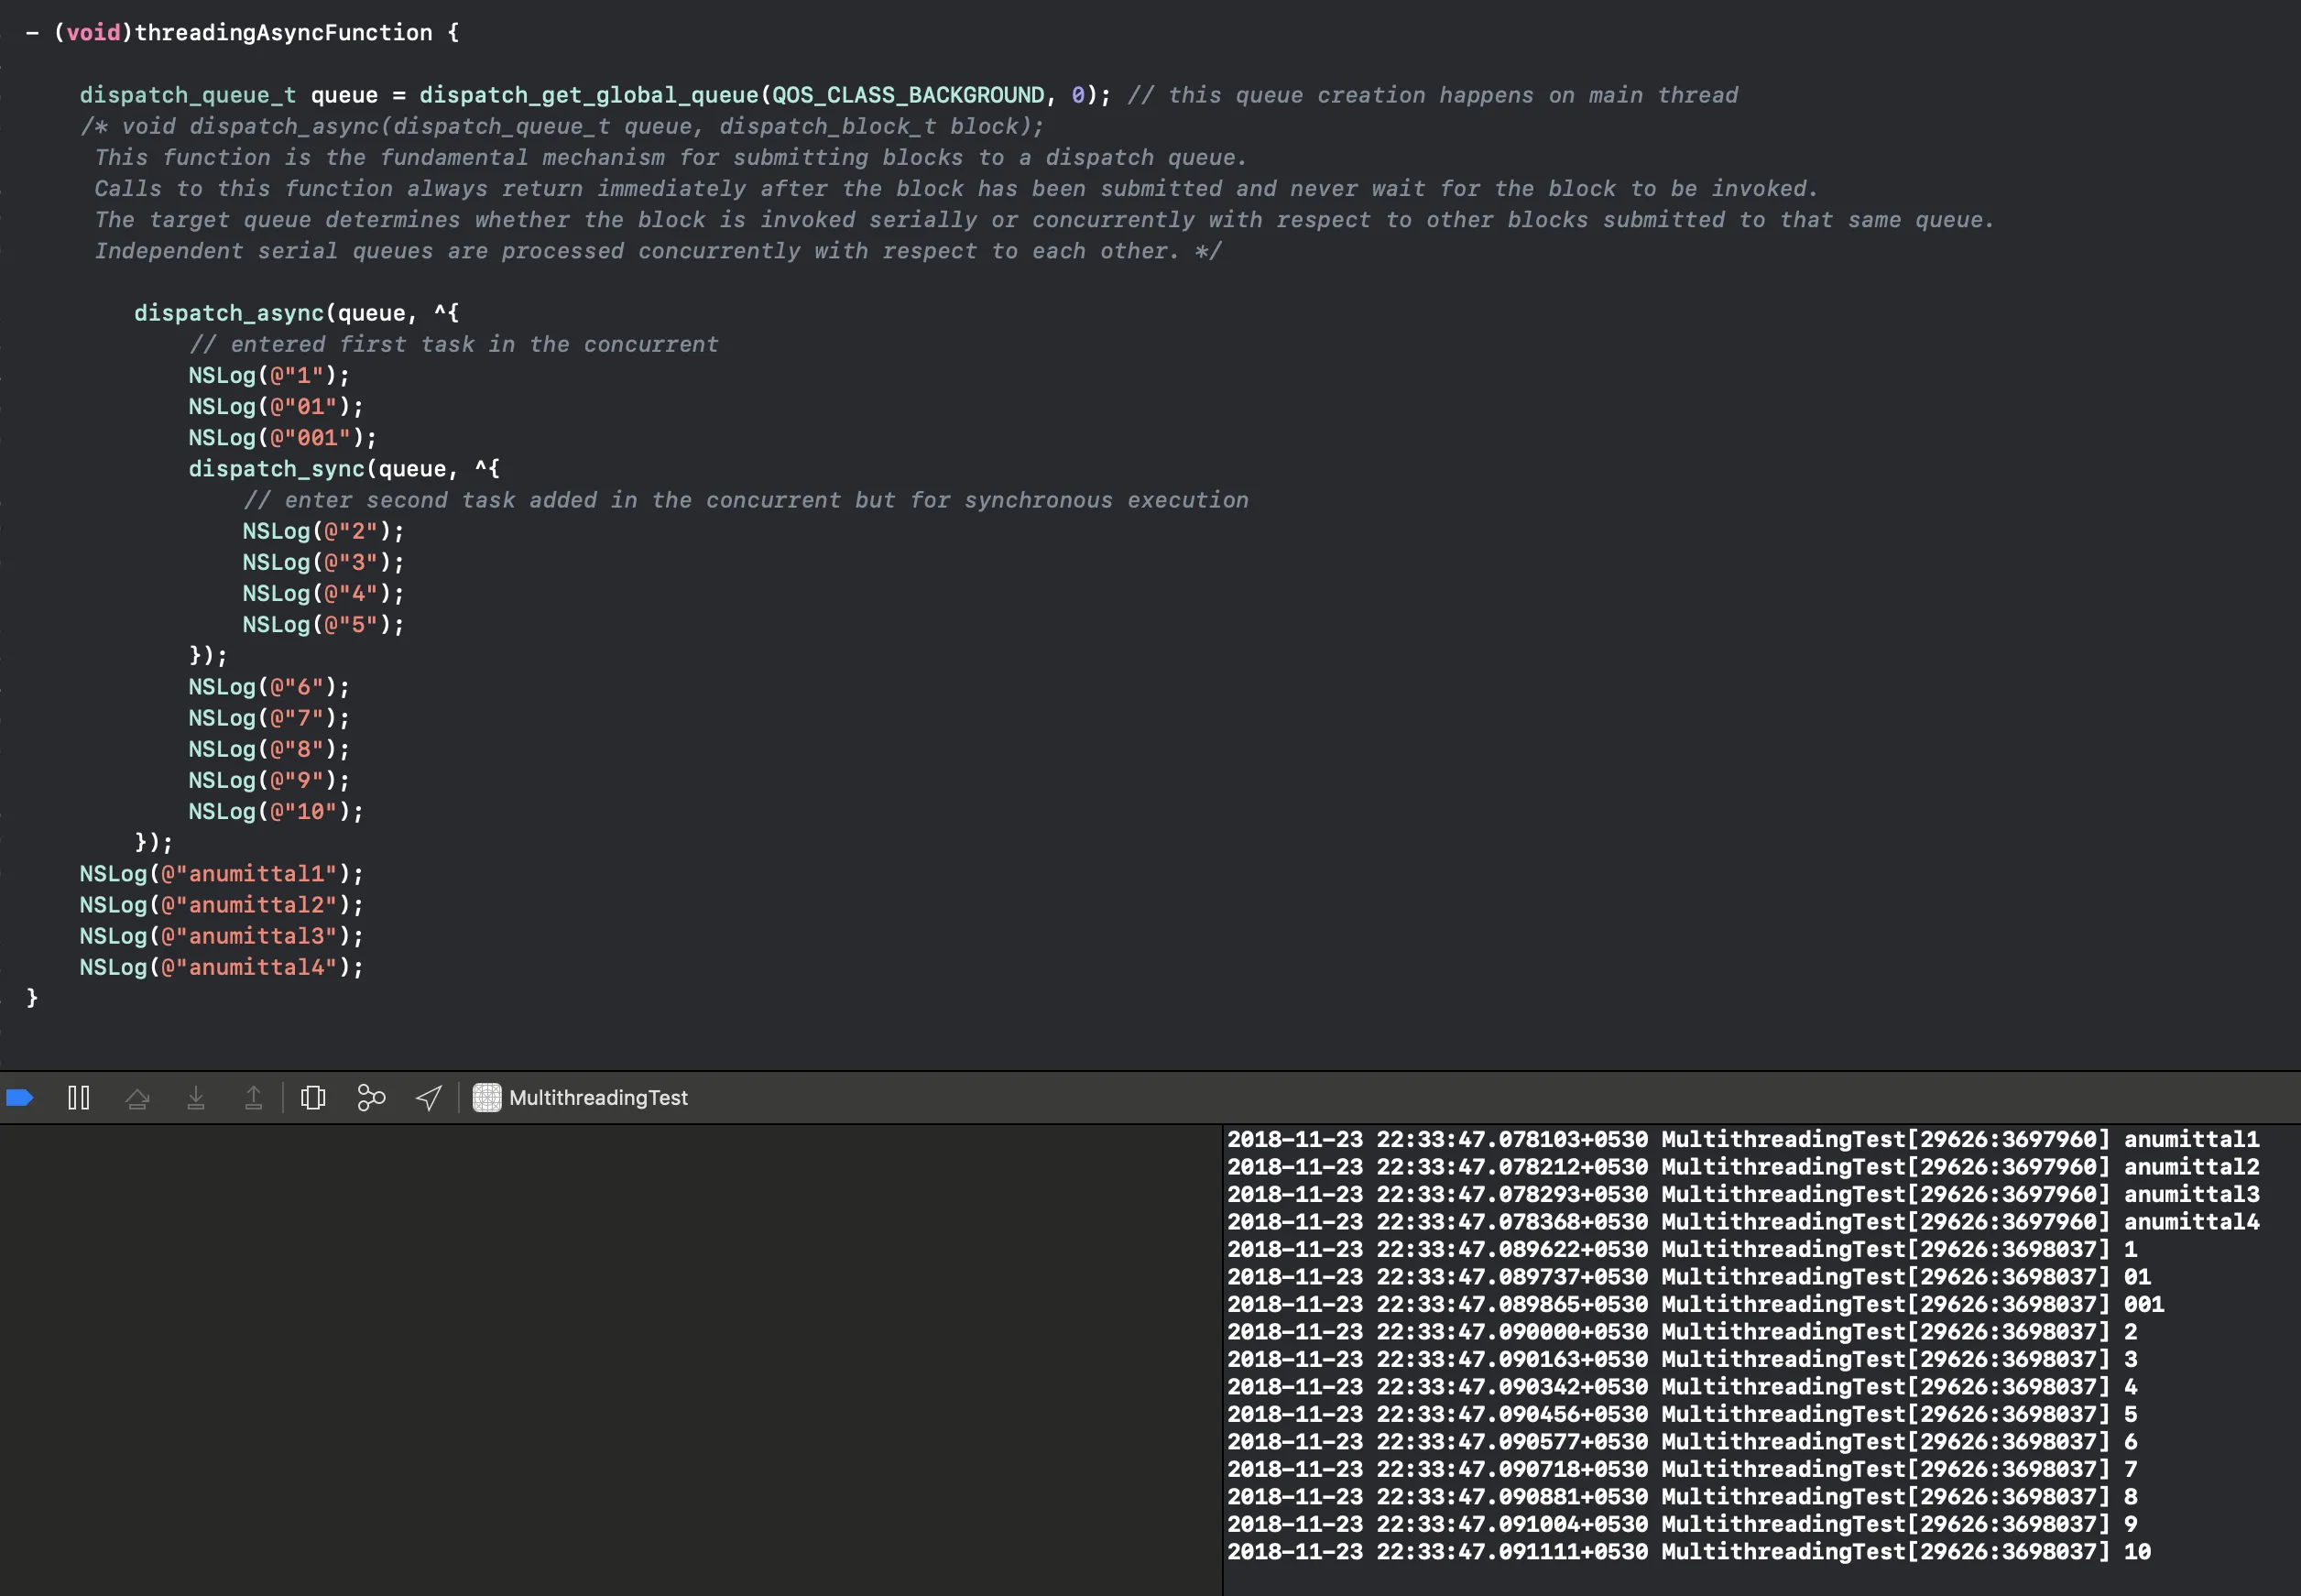This screenshot has width=2301, height=1596.
Task: Click the dispatch_queue_t type keyword
Action: (x=188, y=95)
